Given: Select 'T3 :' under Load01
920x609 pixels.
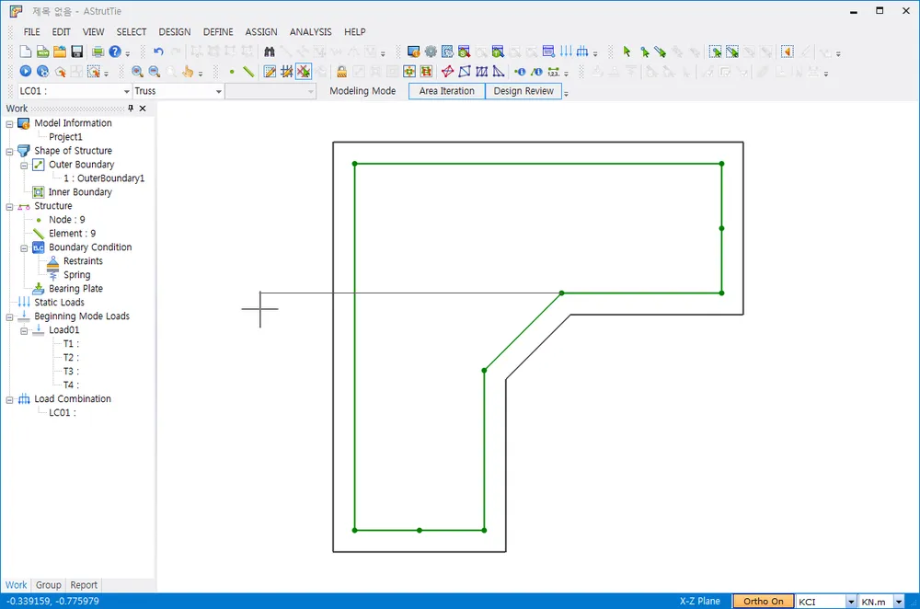Looking at the screenshot, I should [71, 372].
